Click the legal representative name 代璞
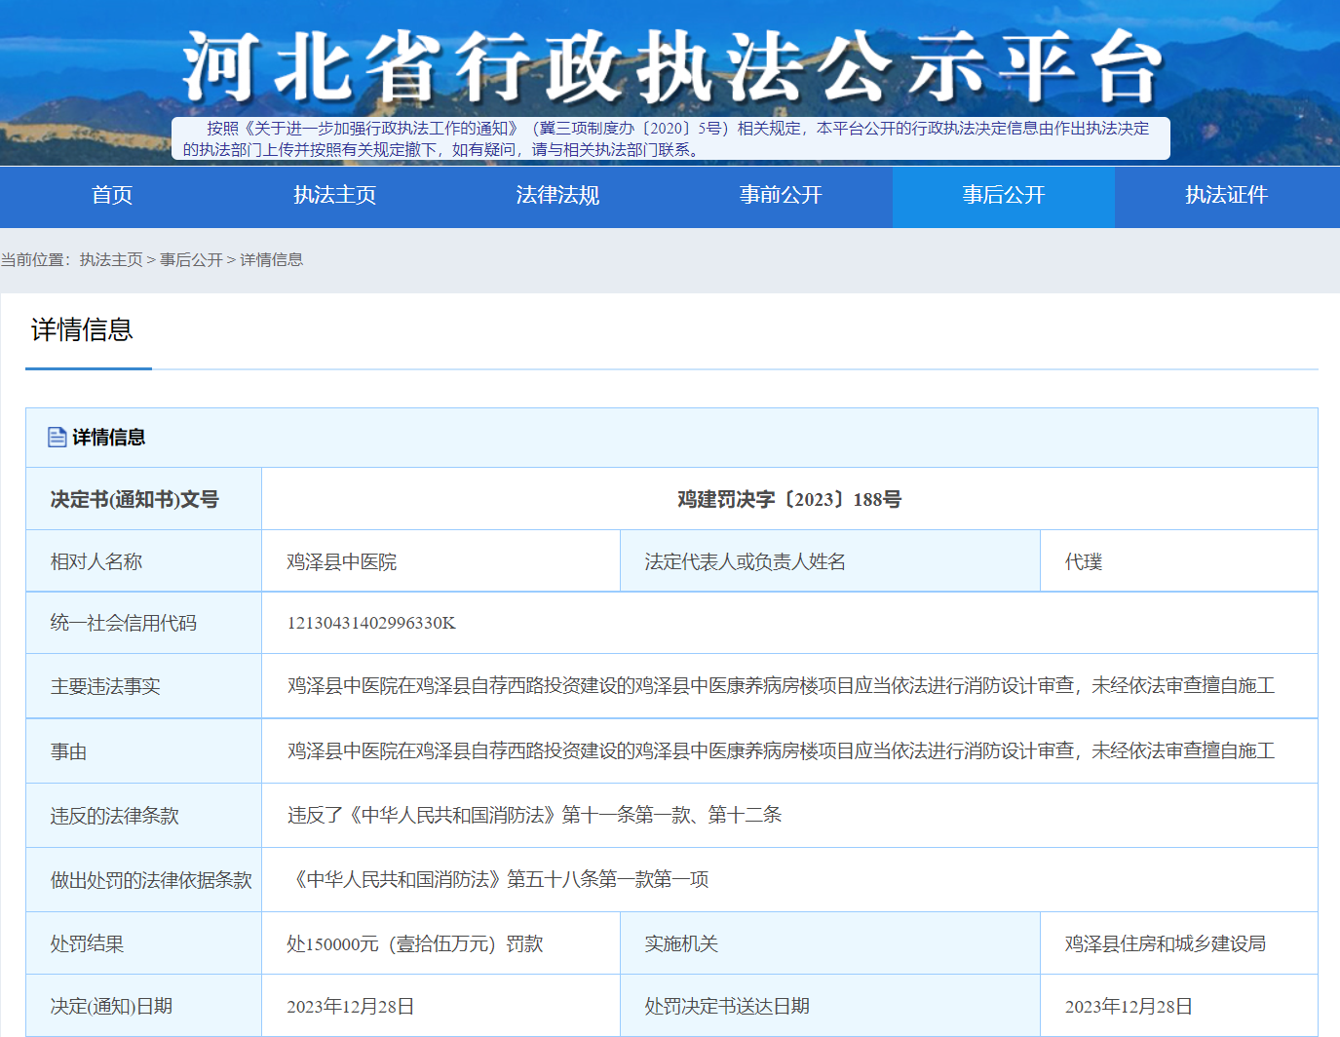This screenshot has width=1340, height=1037. (x=1083, y=561)
